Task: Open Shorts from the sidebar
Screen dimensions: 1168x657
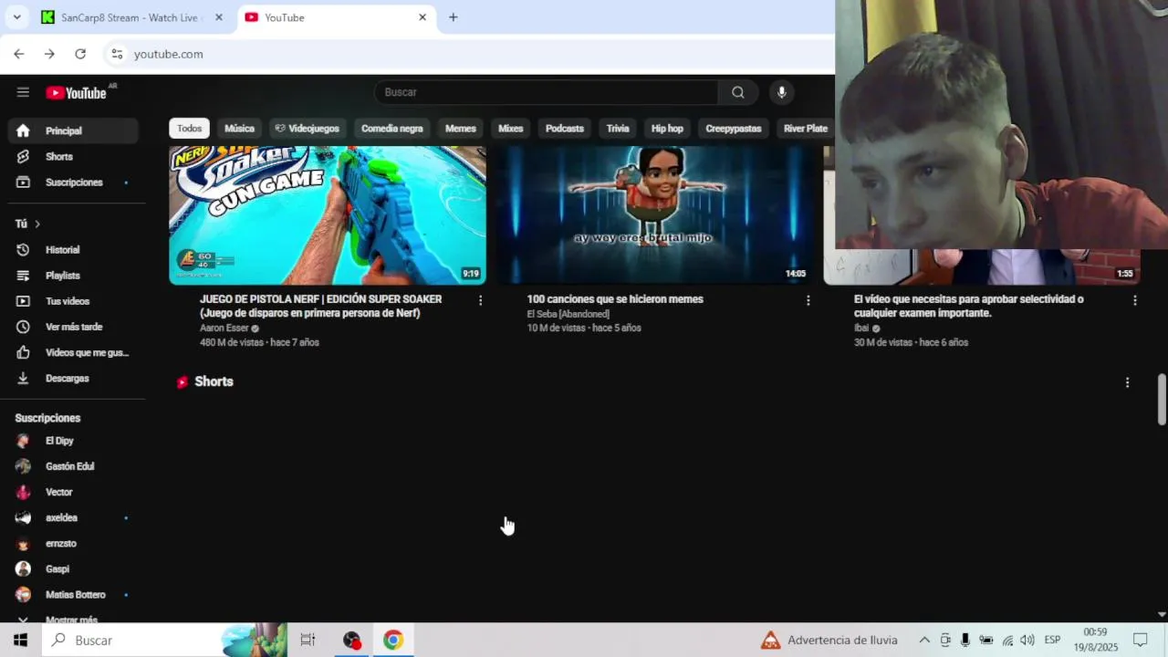Action: tap(73, 156)
